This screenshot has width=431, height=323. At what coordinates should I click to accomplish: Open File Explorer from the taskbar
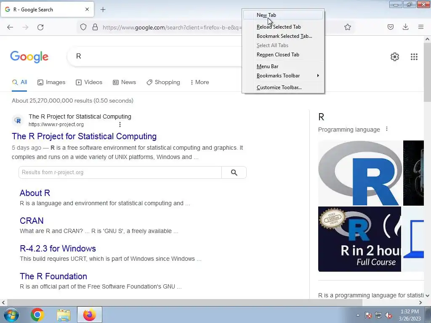[64, 315]
